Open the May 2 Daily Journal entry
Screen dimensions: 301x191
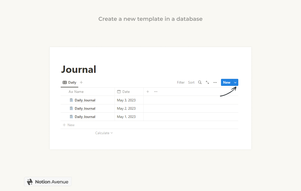85,108
